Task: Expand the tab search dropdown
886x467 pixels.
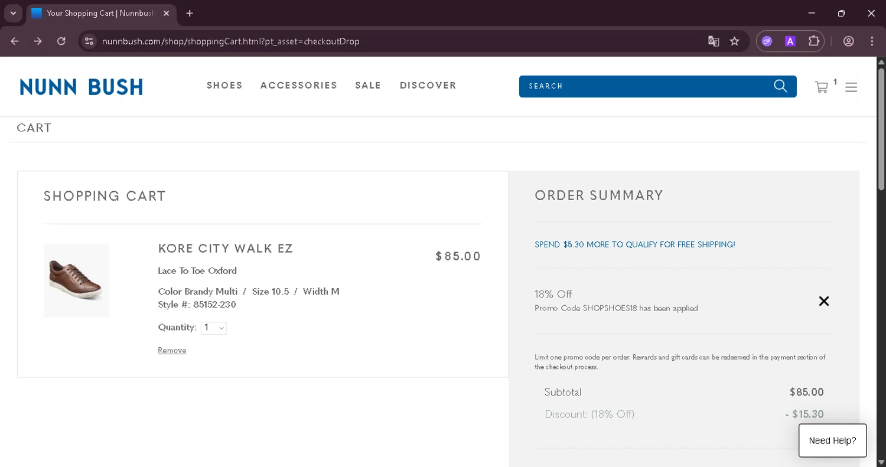Action: point(13,13)
